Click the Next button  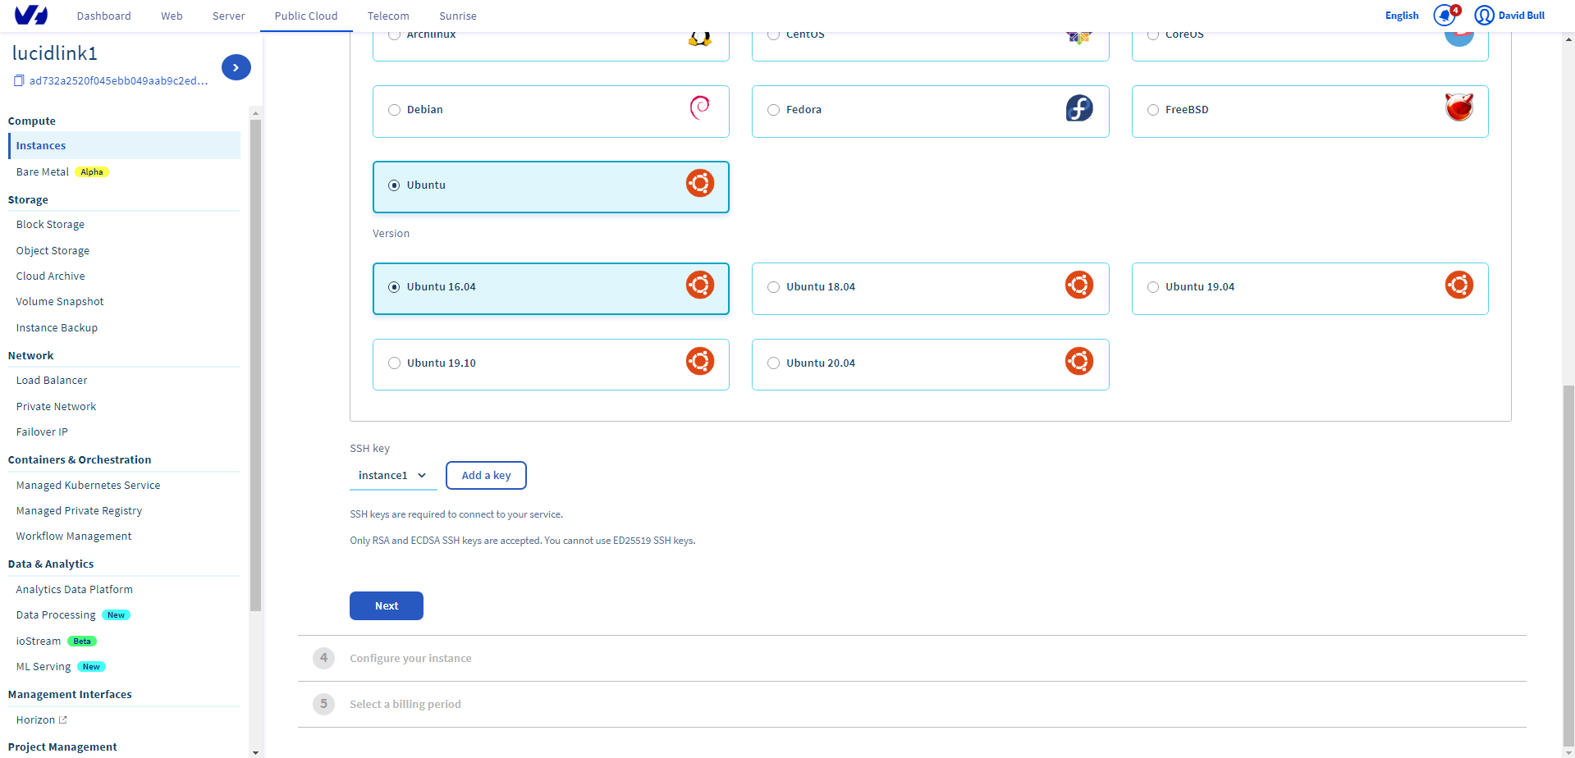[x=387, y=606]
